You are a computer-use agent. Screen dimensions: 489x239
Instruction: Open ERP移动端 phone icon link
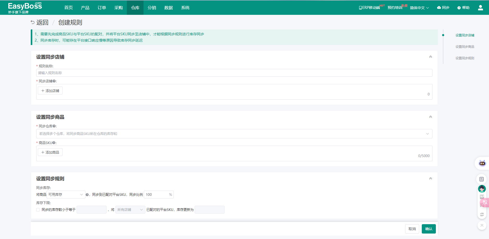pos(369,8)
